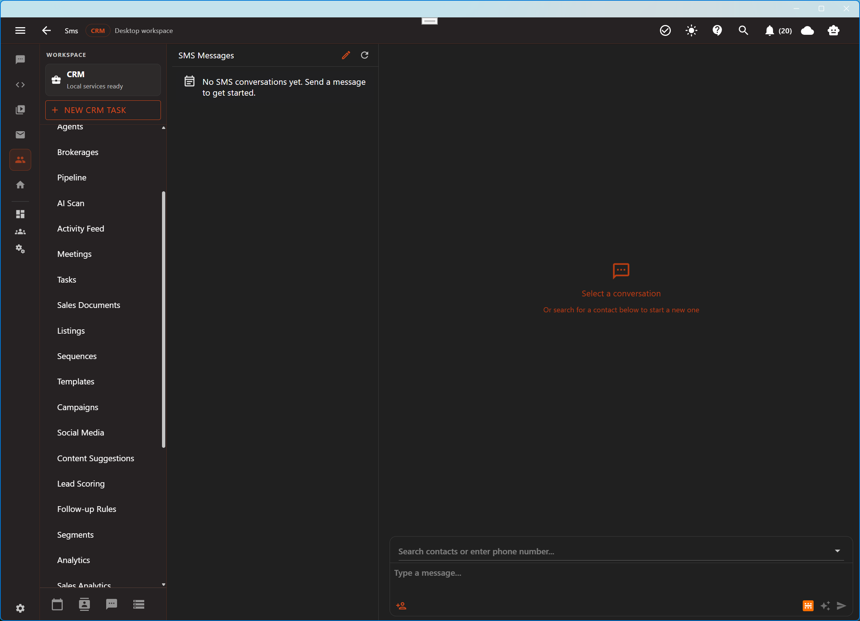This screenshot has width=860, height=621.
Task: Open the Pipeline menu item
Action: pos(72,178)
